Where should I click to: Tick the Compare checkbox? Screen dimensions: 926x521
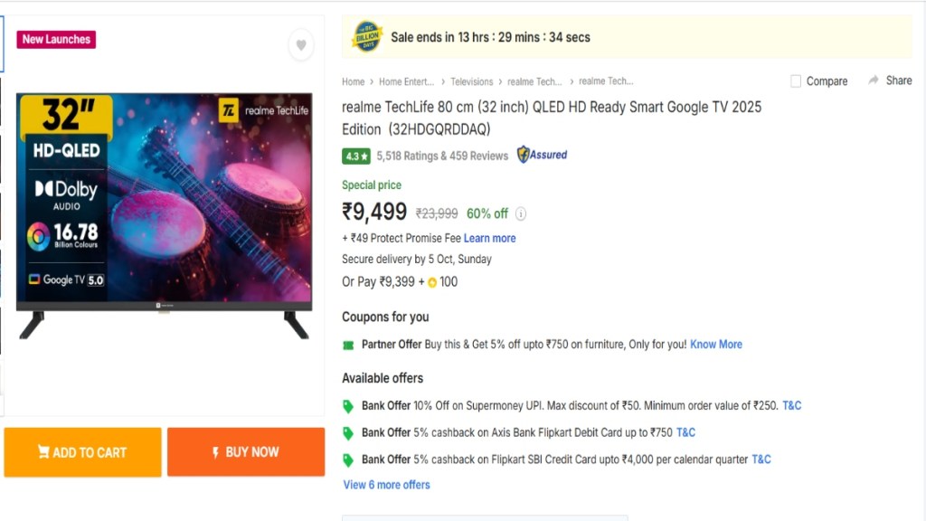pos(796,81)
